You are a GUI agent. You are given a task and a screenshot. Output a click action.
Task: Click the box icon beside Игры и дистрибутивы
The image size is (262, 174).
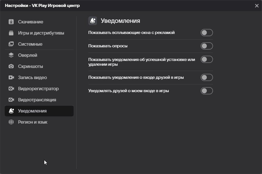(x=11, y=33)
